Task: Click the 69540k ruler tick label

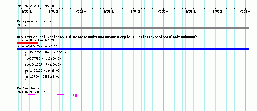Action: [136, 12]
